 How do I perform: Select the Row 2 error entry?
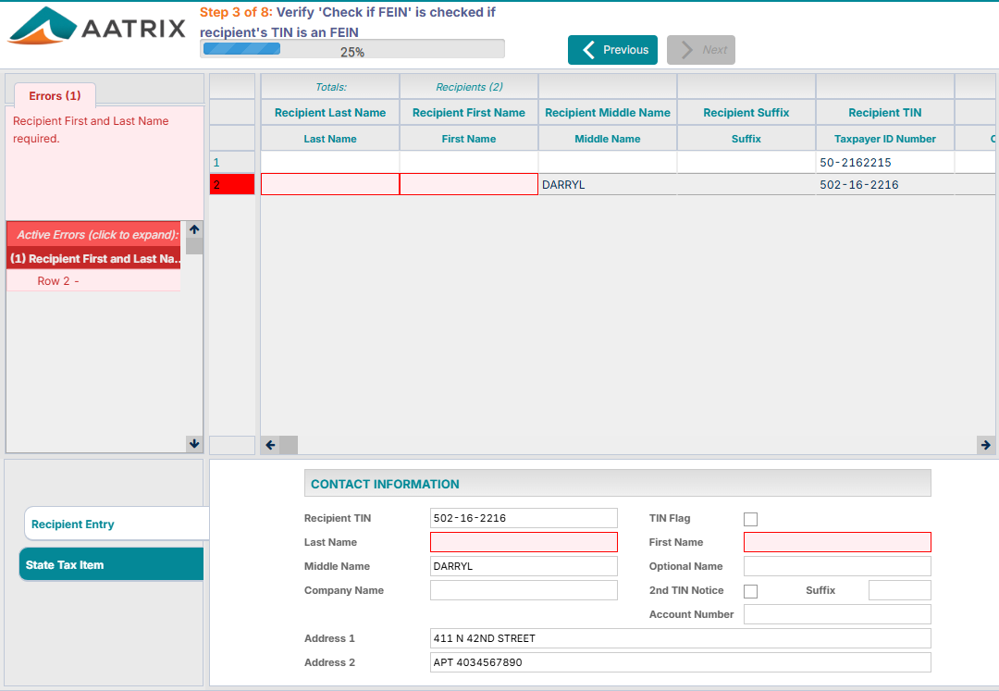(x=94, y=281)
